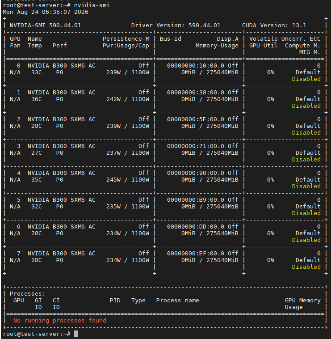This screenshot has height=339, width=331.
Task: Click the 'nvidia-smi' command text
Action: [x=92, y=5]
